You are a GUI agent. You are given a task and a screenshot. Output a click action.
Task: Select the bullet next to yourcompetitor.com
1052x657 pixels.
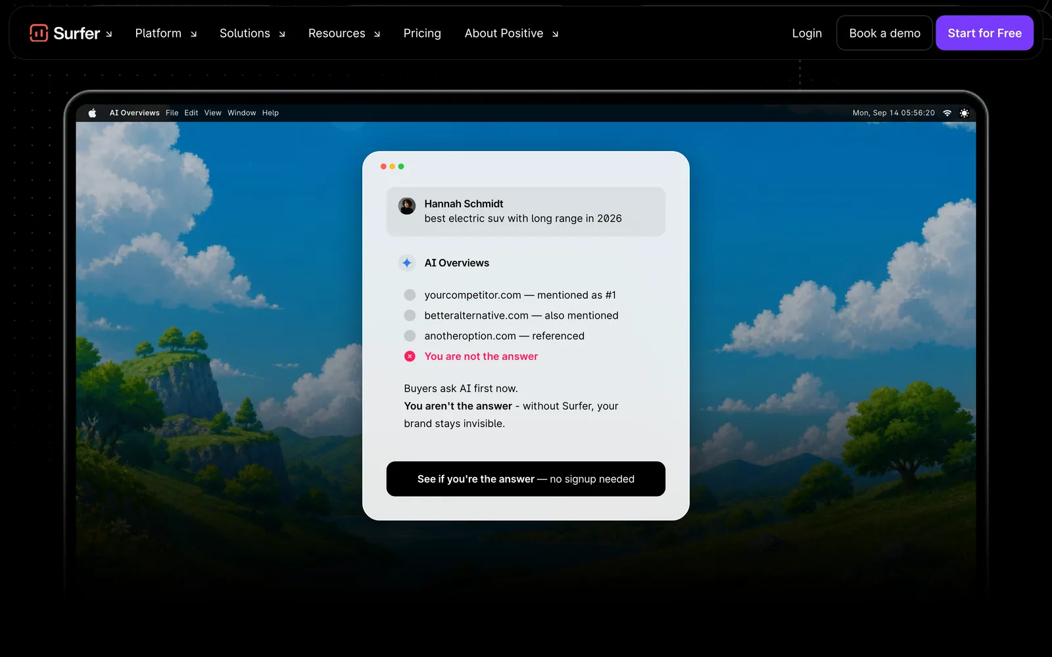click(410, 295)
